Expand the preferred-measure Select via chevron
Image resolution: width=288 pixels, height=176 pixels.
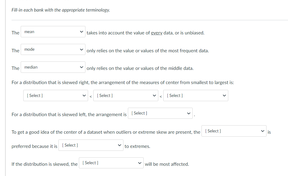(x=263, y=131)
